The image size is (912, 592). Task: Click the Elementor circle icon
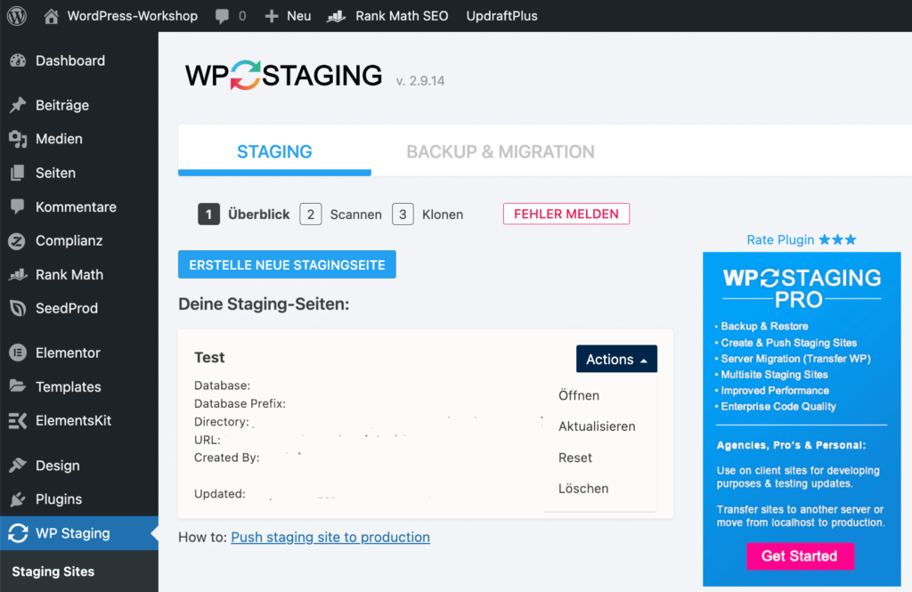point(18,353)
